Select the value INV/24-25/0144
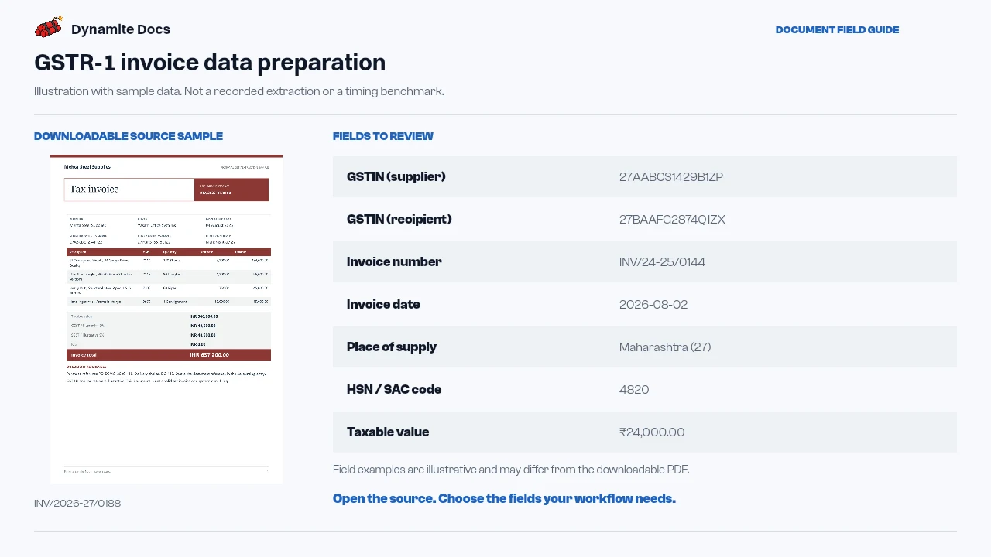This screenshot has width=991, height=557. 662,262
